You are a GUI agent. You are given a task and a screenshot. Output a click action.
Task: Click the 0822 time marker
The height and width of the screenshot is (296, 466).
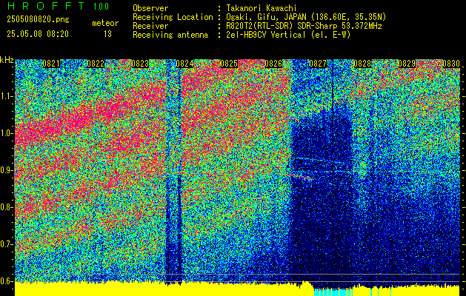(x=96, y=64)
